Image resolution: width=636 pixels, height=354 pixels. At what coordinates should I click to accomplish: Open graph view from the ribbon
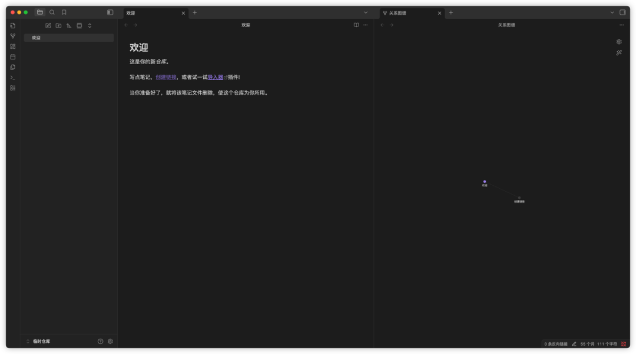click(13, 36)
